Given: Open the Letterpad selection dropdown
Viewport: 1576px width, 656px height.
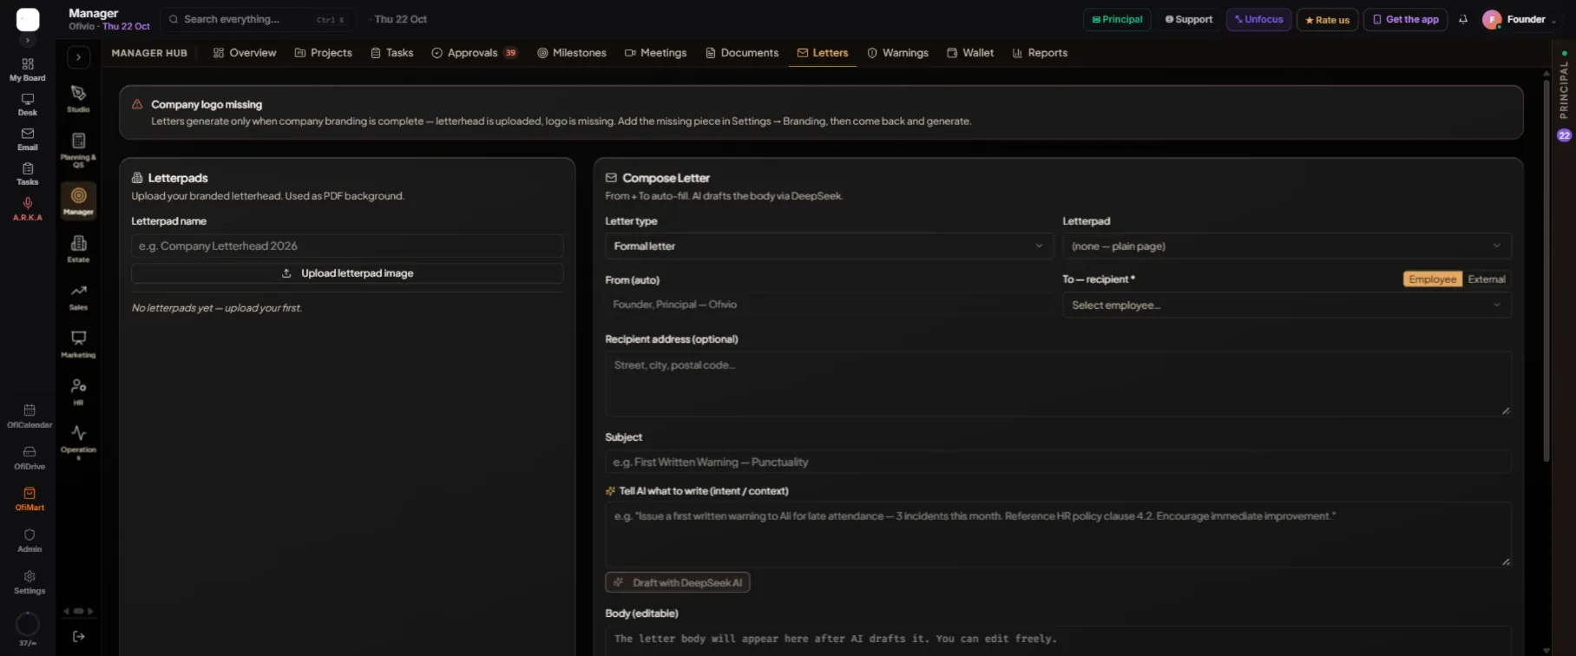Looking at the screenshot, I should coord(1287,246).
